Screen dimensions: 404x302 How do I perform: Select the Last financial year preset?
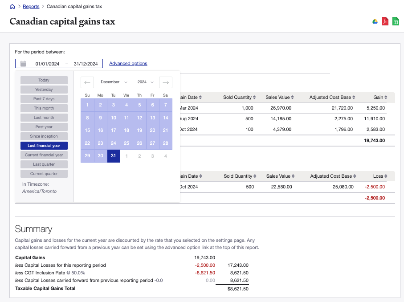click(x=44, y=146)
